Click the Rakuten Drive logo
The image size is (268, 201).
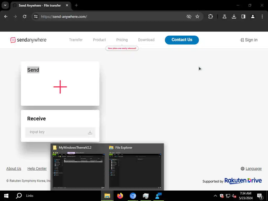click(x=243, y=181)
